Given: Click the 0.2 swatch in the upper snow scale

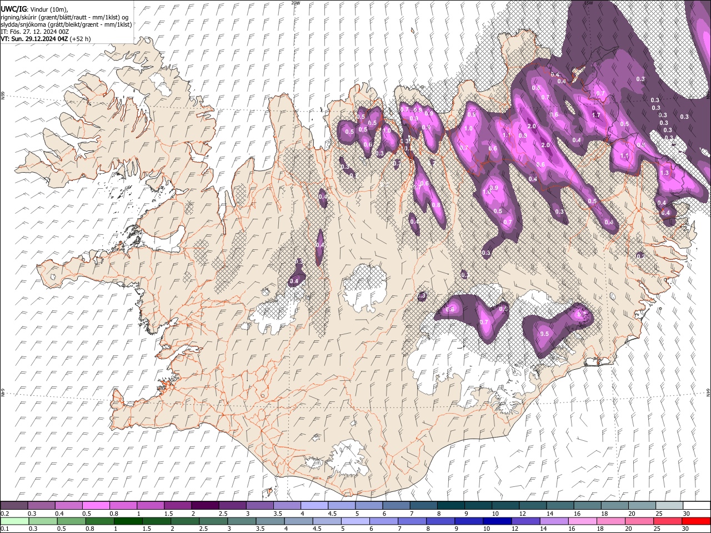Looking at the screenshot, I should 14,506.
